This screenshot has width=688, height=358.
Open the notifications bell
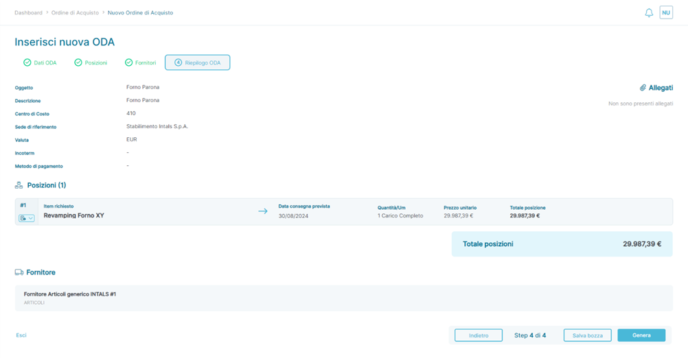tap(649, 13)
